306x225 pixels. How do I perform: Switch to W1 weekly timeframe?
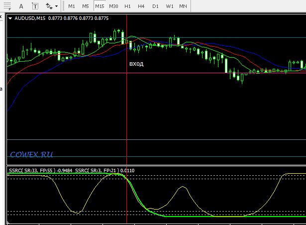170,6
